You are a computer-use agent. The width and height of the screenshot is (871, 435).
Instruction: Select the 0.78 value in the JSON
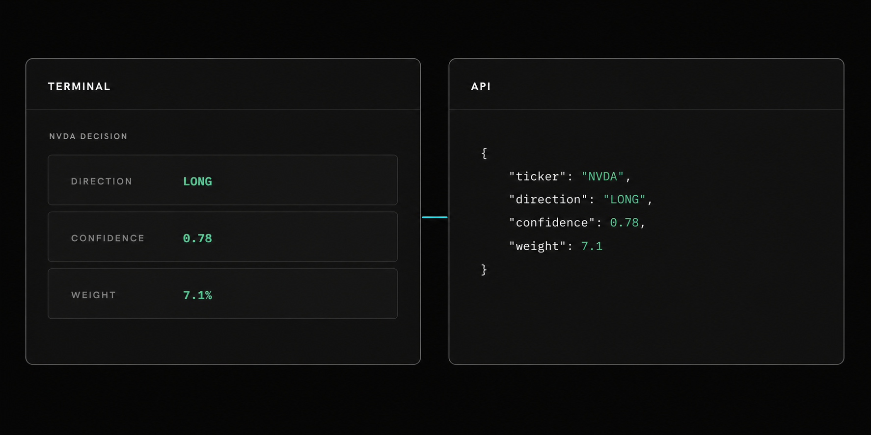point(624,223)
